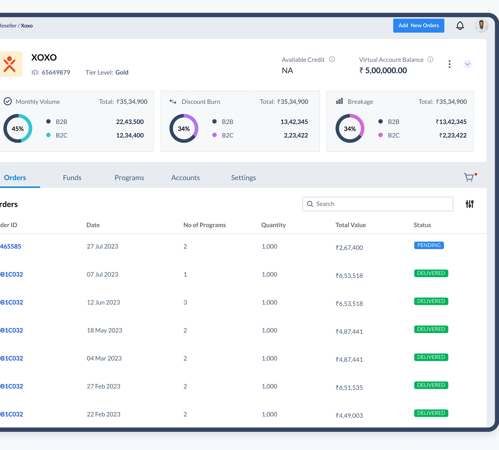499x450 pixels.
Task: Switch to the Accounts tab
Action: (x=185, y=178)
